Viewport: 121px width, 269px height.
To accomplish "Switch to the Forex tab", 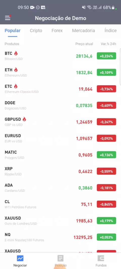I will coord(57,31).
